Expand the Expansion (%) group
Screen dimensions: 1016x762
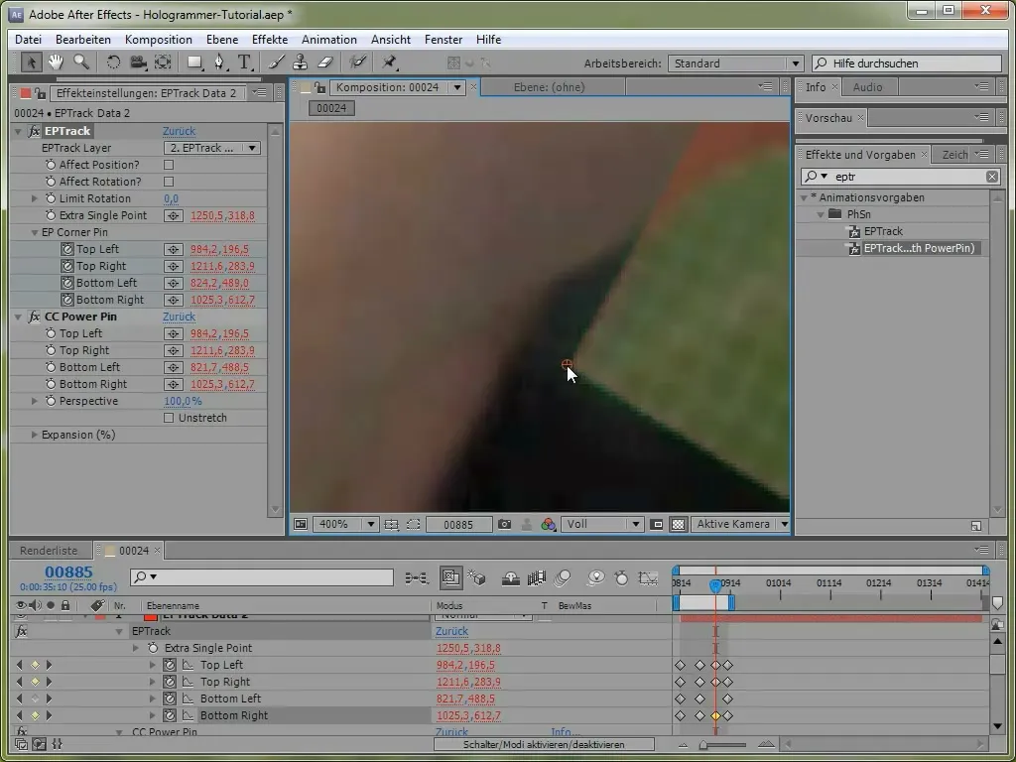pos(35,435)
